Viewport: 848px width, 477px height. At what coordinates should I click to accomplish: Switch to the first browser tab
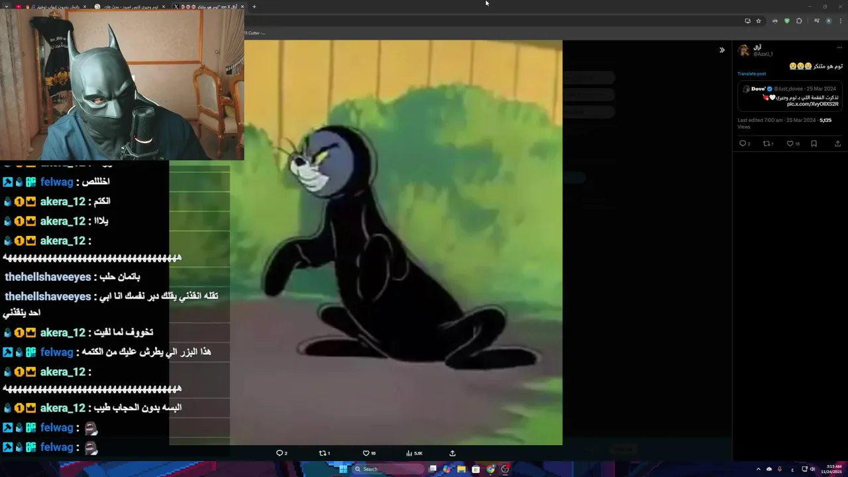[50, 7]
